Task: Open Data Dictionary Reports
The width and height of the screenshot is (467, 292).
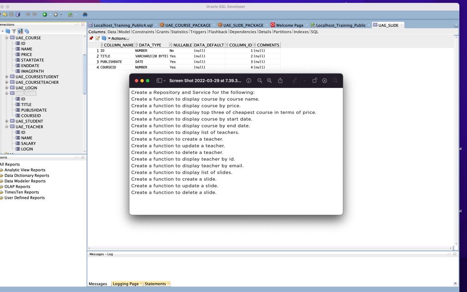Action: [x=27, y=175]
